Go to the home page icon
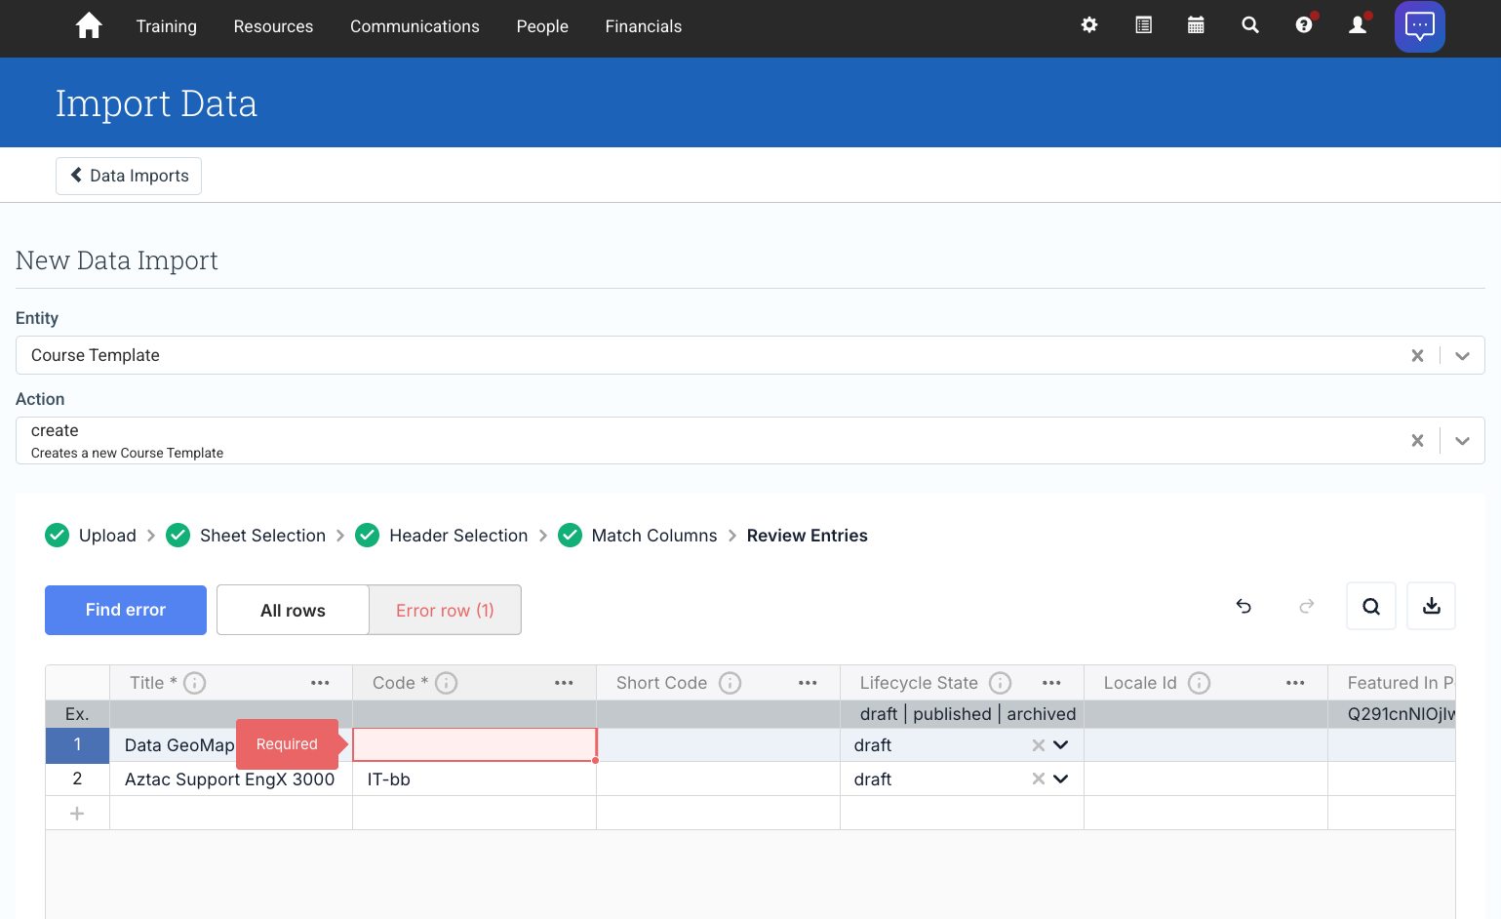This screenshot has width=1501, height=919. click(x=89, y=26)
